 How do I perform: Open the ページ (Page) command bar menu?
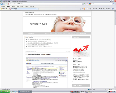(x=96, y=9)
